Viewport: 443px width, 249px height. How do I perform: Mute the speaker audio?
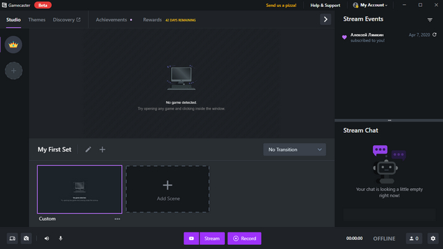46,239
